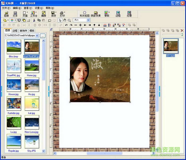Click the 处理 process toolbar button
This screenshot has width=186, height=160.
[129, 14]
